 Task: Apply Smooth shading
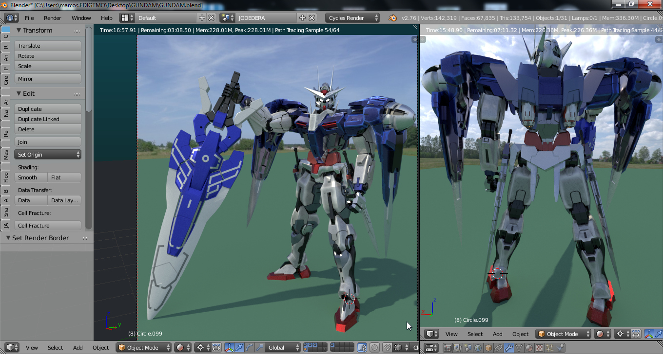coord(31,177)
